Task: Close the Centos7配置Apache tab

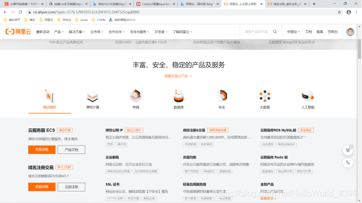Action: coord(174,4)
